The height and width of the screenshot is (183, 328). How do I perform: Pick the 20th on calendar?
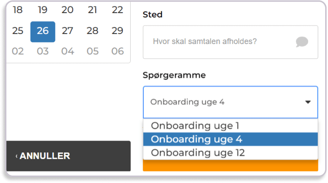(67, 10)
